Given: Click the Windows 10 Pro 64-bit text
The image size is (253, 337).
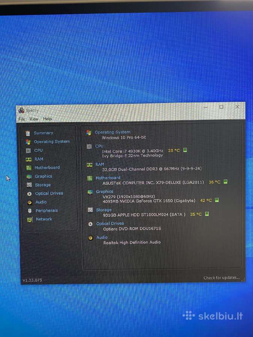Looking at the screenshot, I should pyautogui.click(x=124, y=137).
